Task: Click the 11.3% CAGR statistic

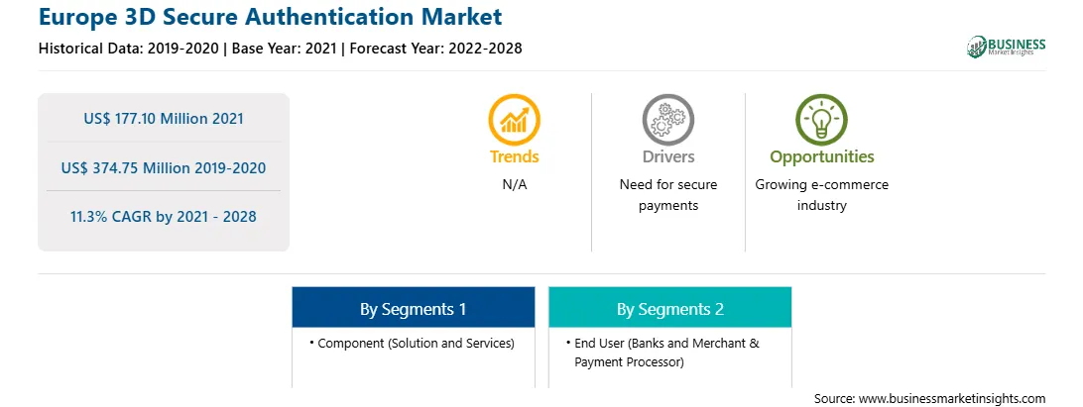Action: [x=163, y=217]
